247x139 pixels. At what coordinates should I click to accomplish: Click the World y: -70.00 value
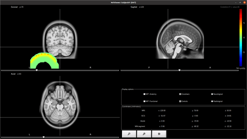(195, 121)
